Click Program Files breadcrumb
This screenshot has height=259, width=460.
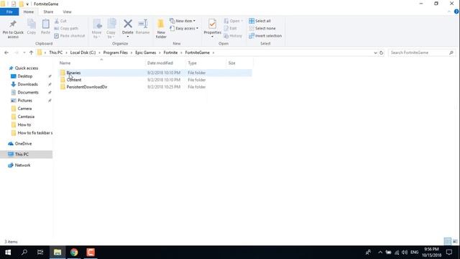pyautogui.click(x=115, y=53)
